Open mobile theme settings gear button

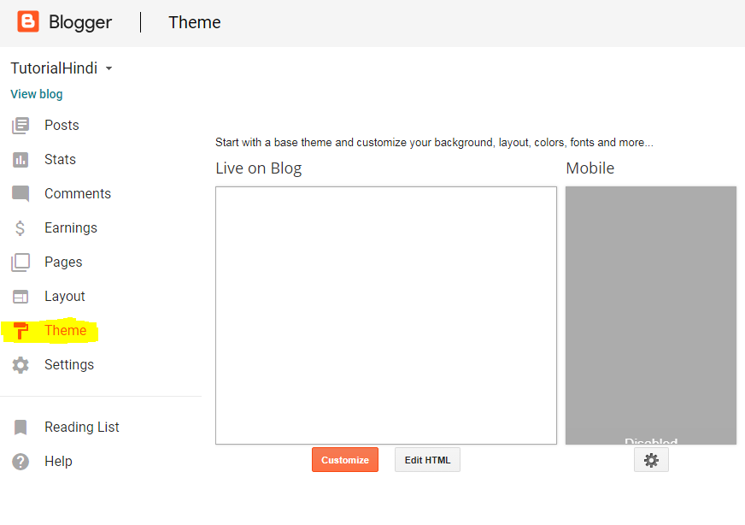651,460
